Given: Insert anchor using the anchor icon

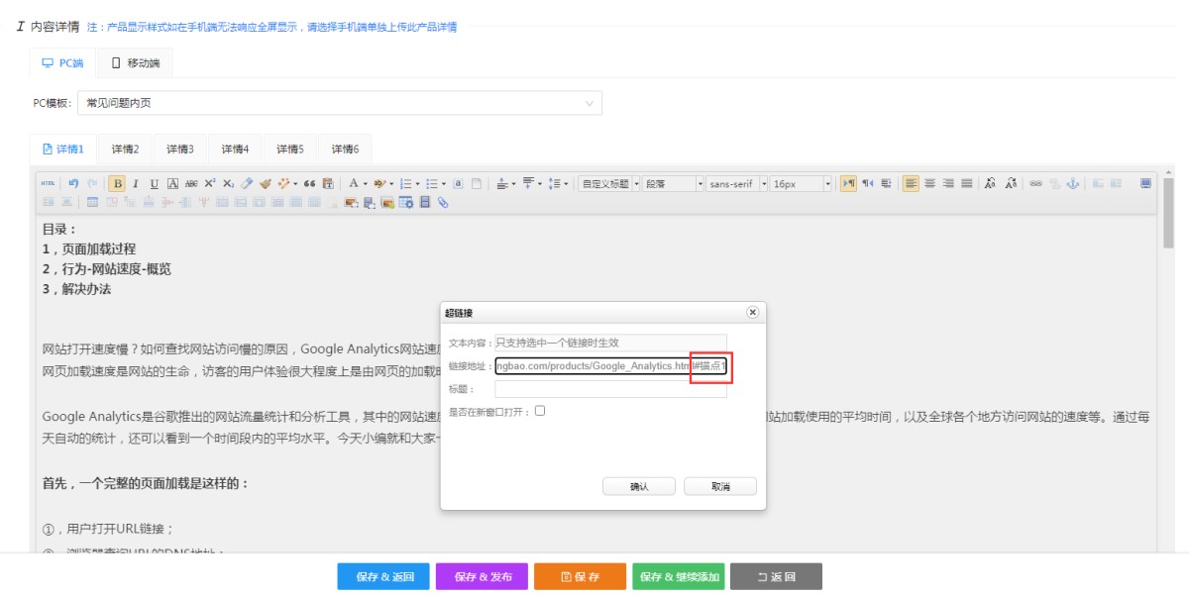Looking at the screenshot, I should pyautogui.click(x=1072, y=183).
